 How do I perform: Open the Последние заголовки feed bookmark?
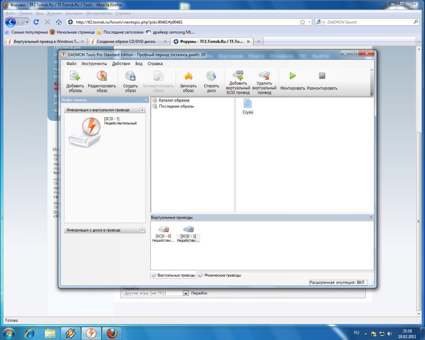120,32
